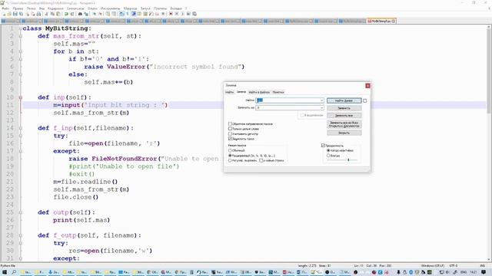Collapse the 'for b in st' fold marker

pos(21,51)
